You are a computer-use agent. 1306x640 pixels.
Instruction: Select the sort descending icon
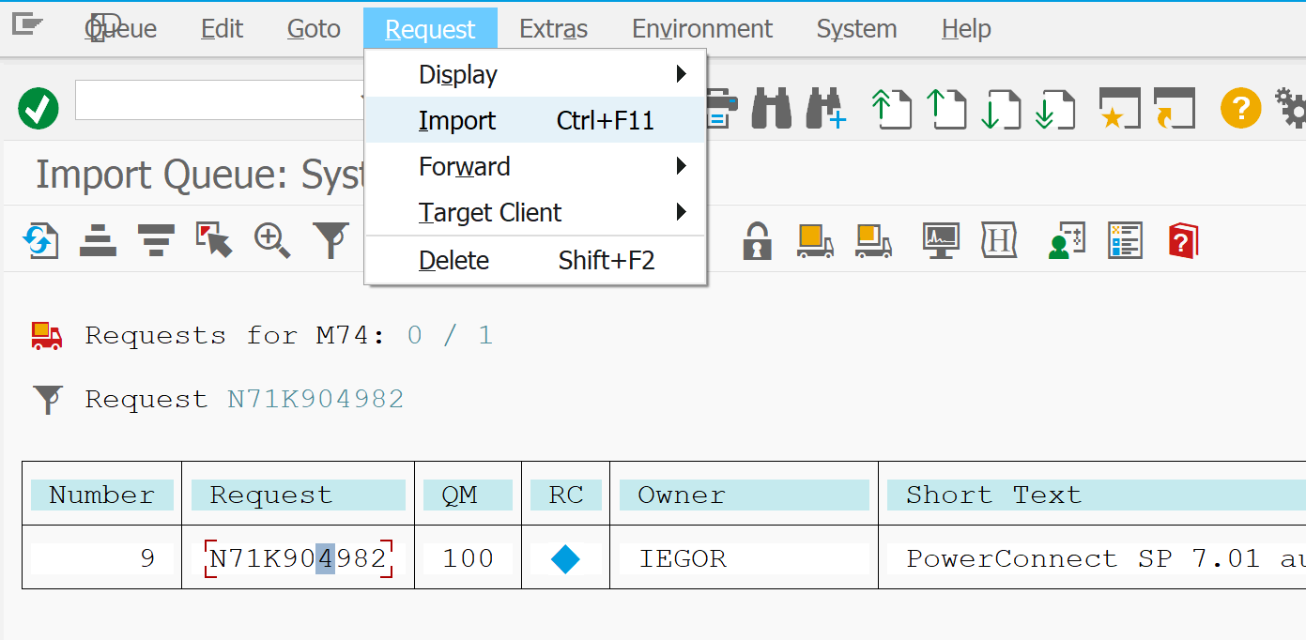(156, 241)
